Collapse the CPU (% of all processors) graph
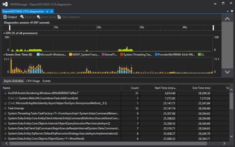The height and width of the screenshot is (147, 235). pos(4,33)
